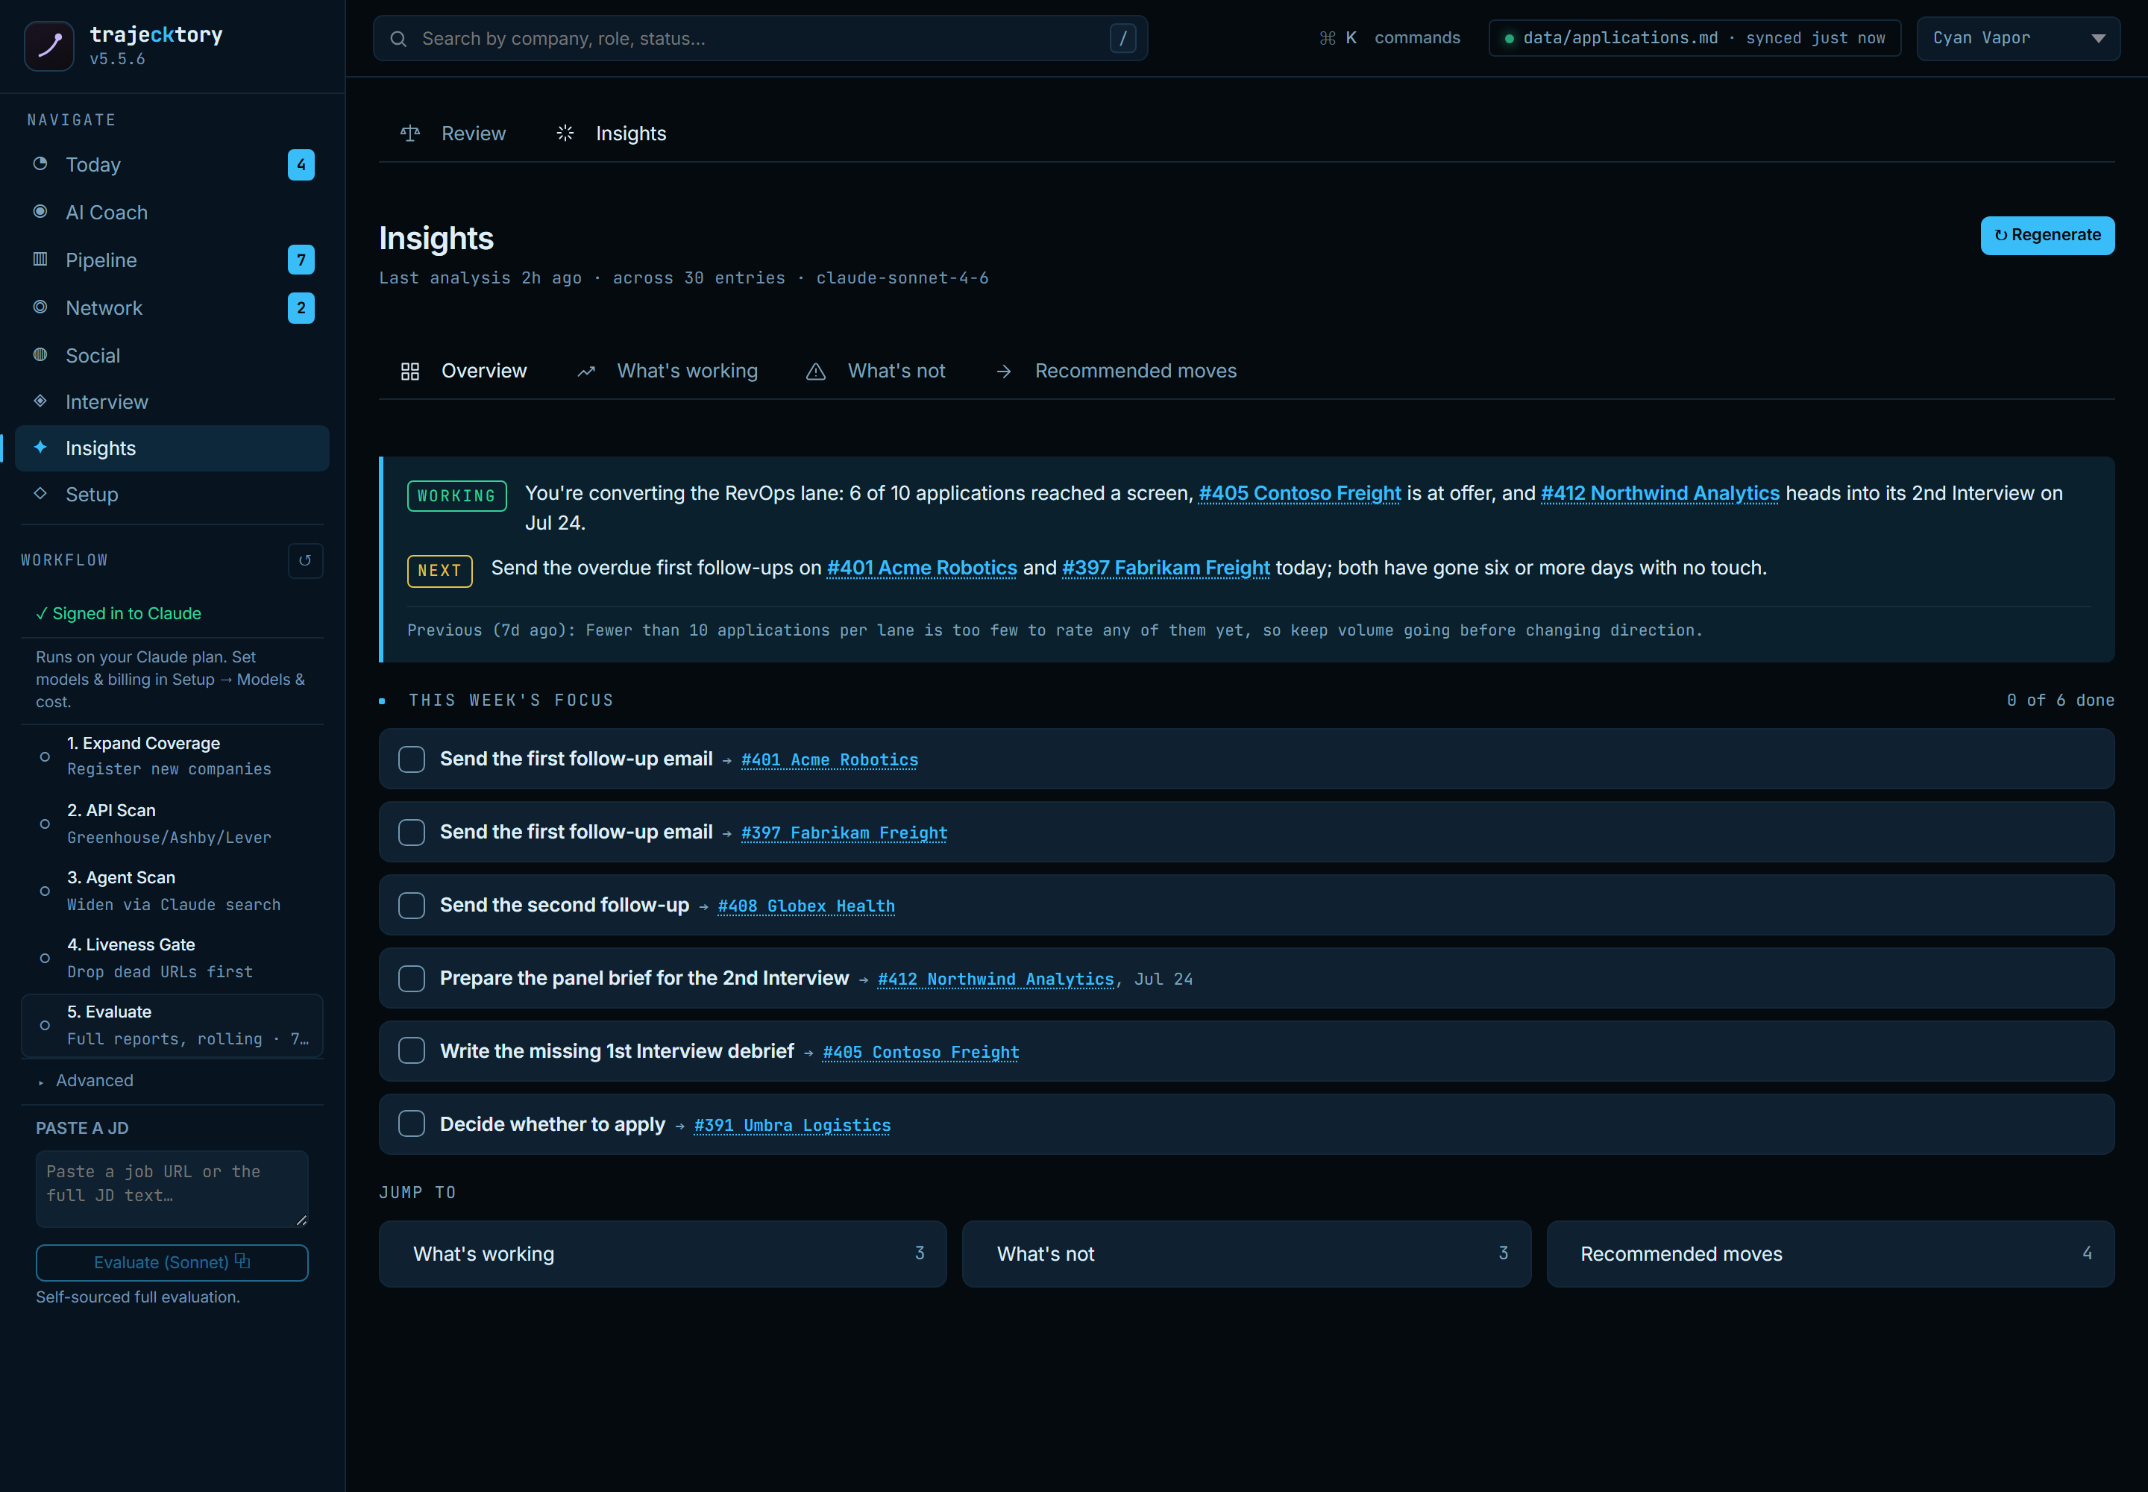Select workflow step 1. Expand Coverage
Screen dimensions: 2148x1492
point(172,756)
